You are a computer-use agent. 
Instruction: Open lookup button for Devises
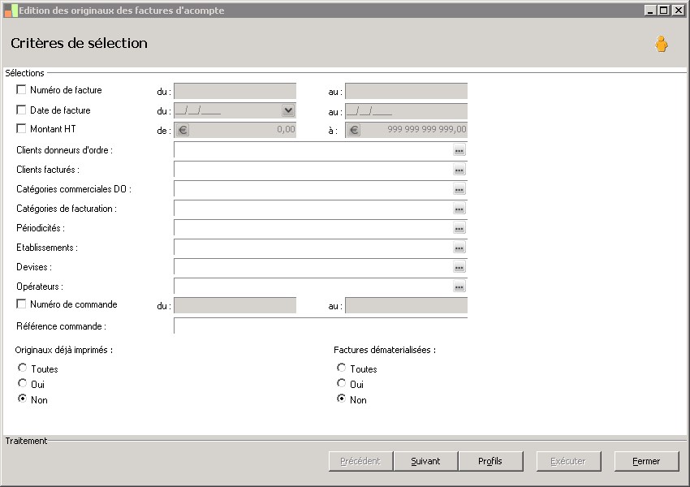pos(459,268)
